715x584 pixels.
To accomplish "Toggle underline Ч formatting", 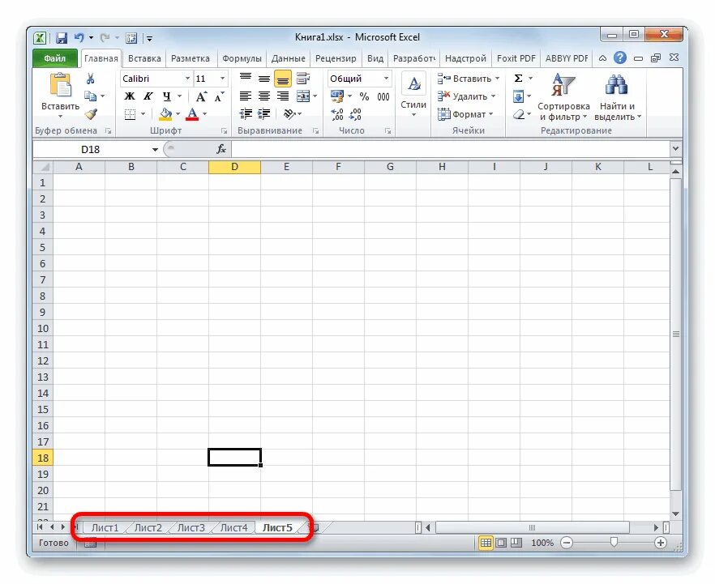I will tap(167, 96).
